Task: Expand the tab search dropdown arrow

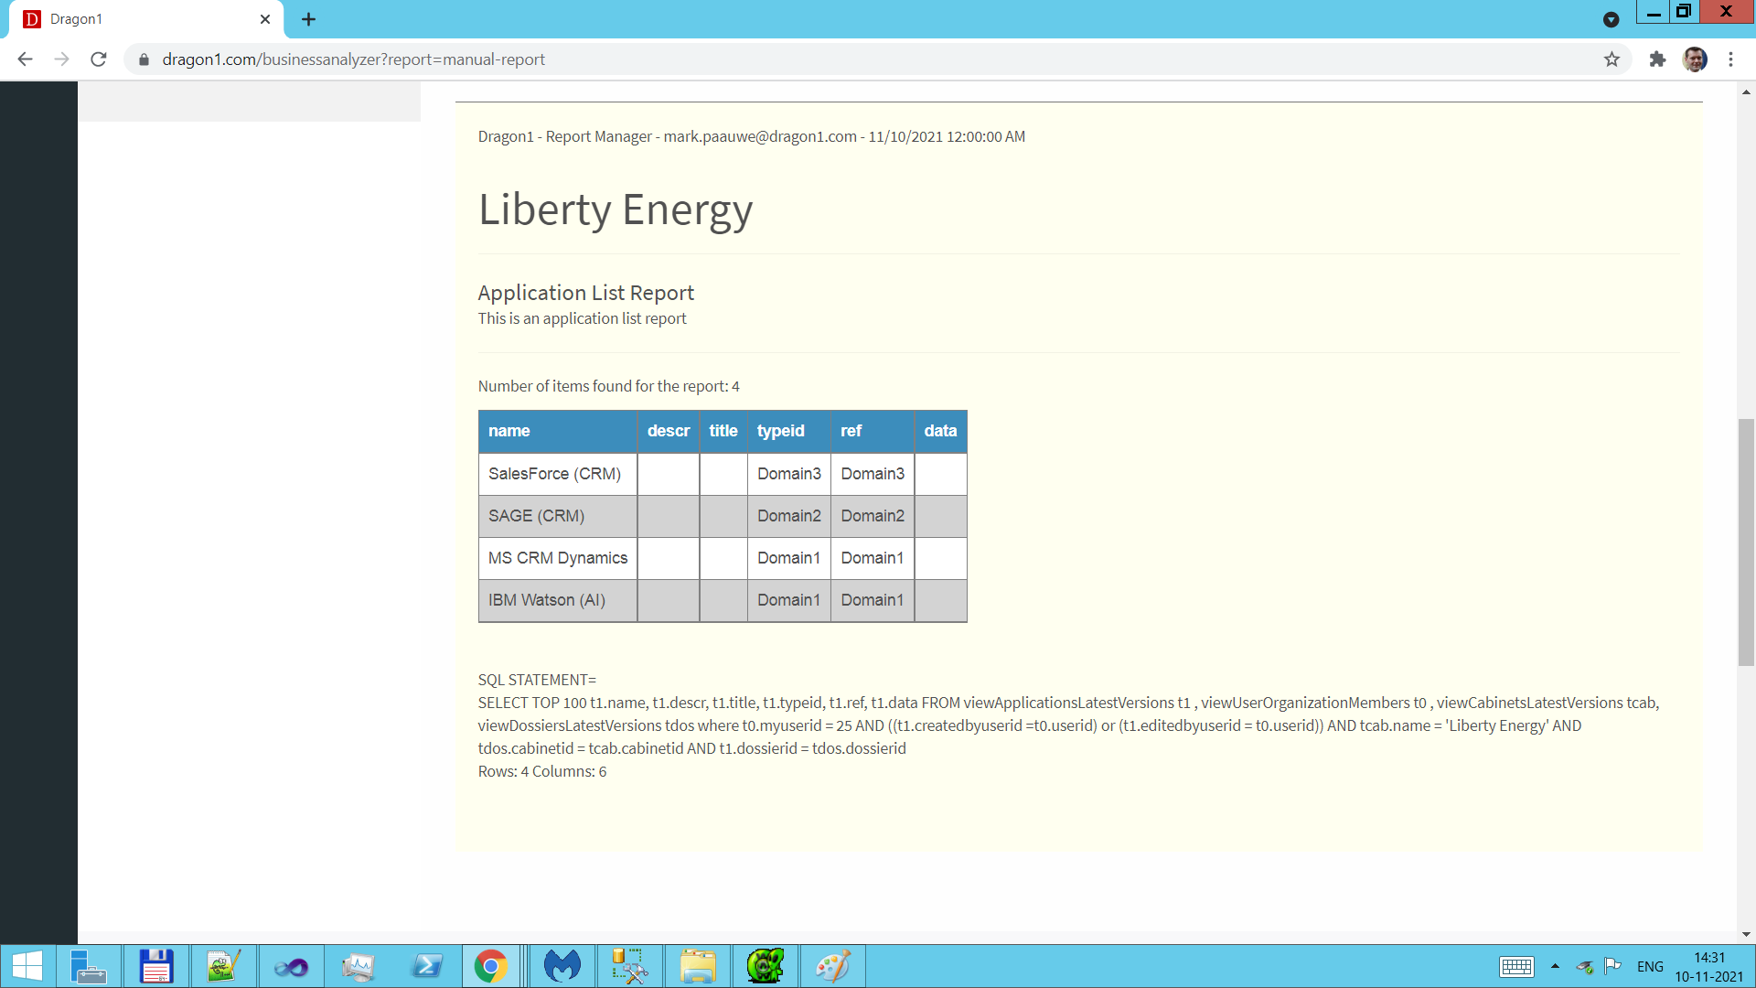Action: click(x=1611, y=19)
